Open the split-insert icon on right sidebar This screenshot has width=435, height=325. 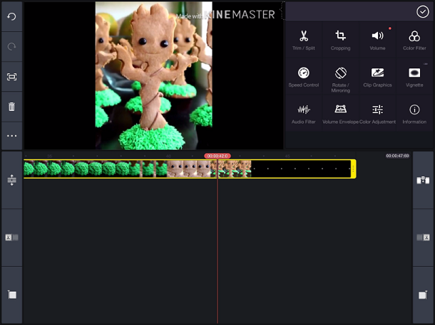(423, 181)
